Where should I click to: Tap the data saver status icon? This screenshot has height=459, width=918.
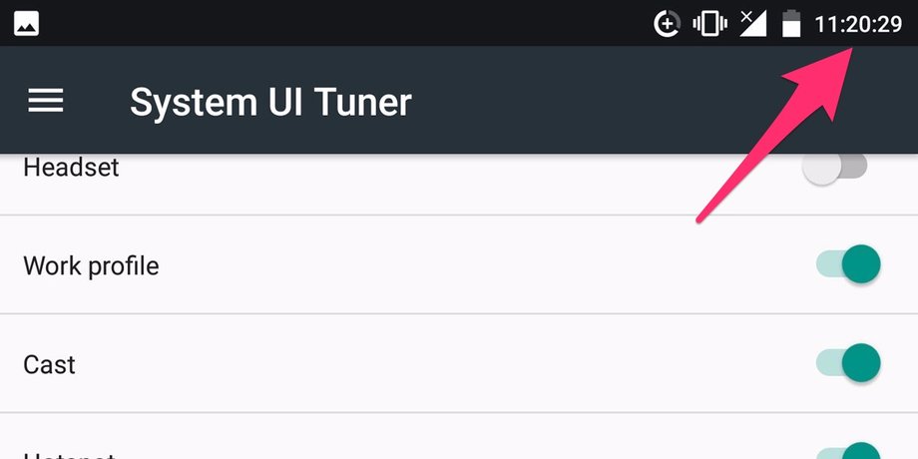(667, 24)
